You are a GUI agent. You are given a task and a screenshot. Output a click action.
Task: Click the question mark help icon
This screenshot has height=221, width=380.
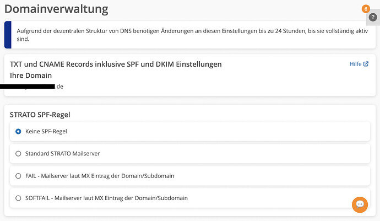coord(373,18)
